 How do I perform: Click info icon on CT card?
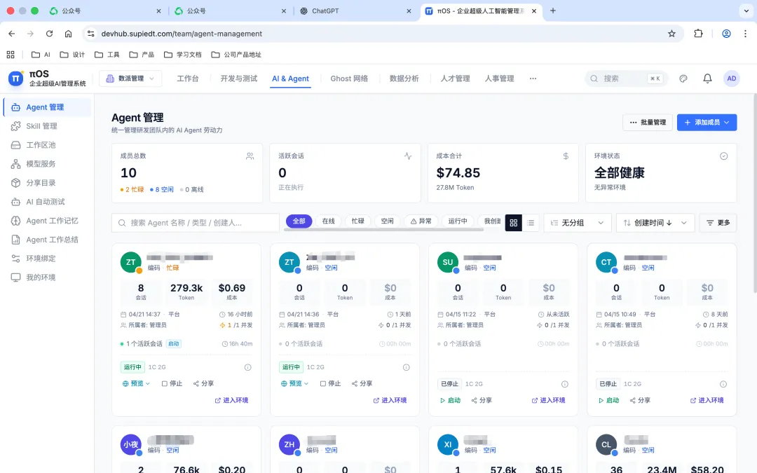tap(723, 384)
